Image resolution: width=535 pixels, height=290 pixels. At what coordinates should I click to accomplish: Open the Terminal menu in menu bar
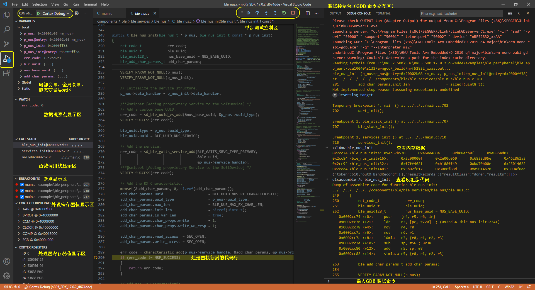coord(90,4)
